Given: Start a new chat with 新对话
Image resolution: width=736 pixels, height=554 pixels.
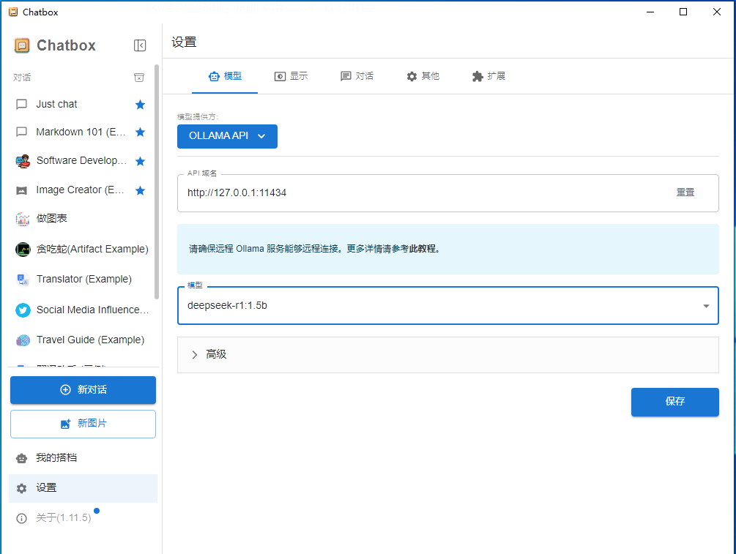Looking at the screenshot, I should tap(83, 390).
